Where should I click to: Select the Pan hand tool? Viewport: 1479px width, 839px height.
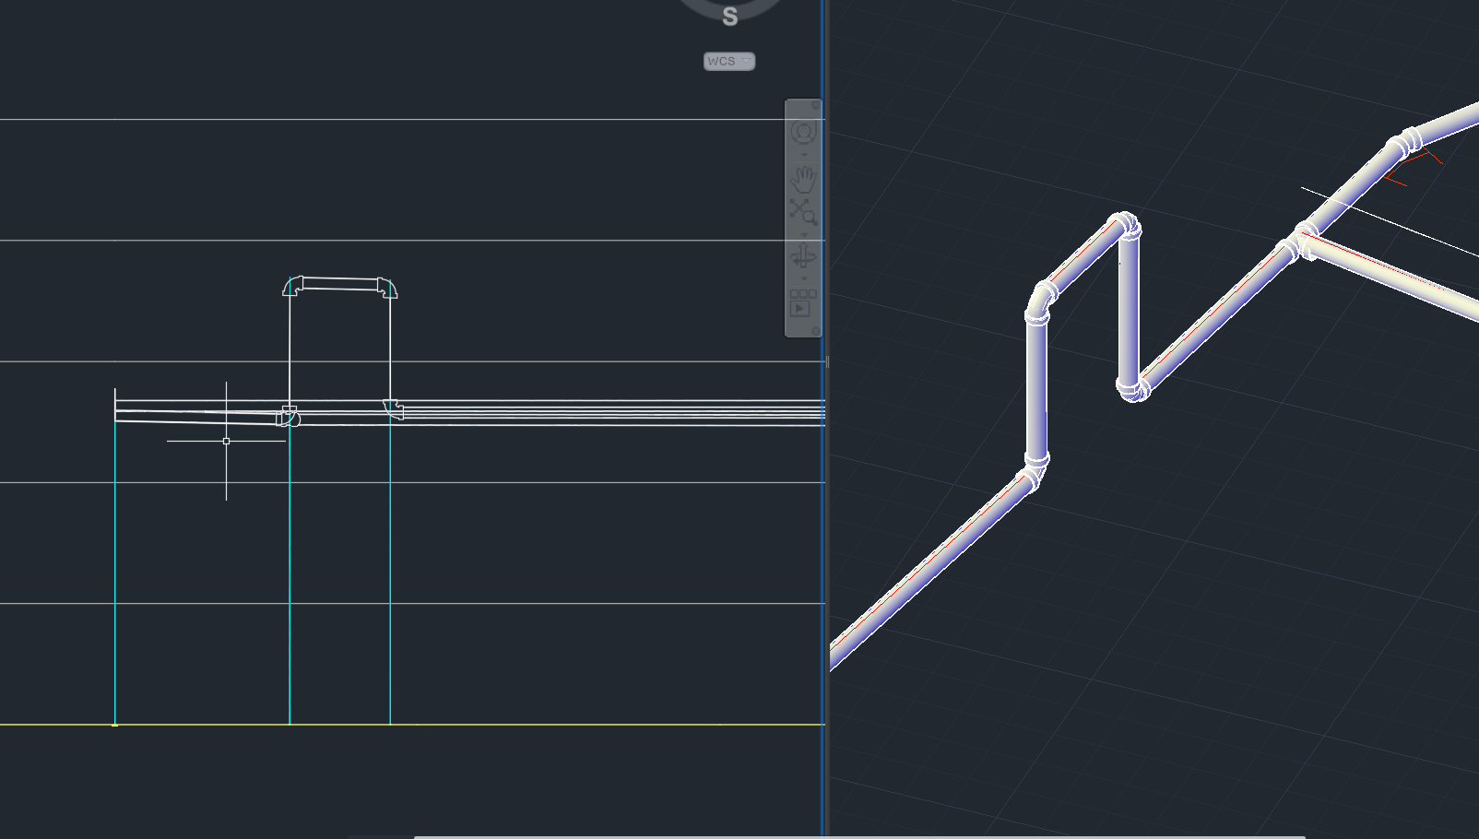click(x=803, y=179)
